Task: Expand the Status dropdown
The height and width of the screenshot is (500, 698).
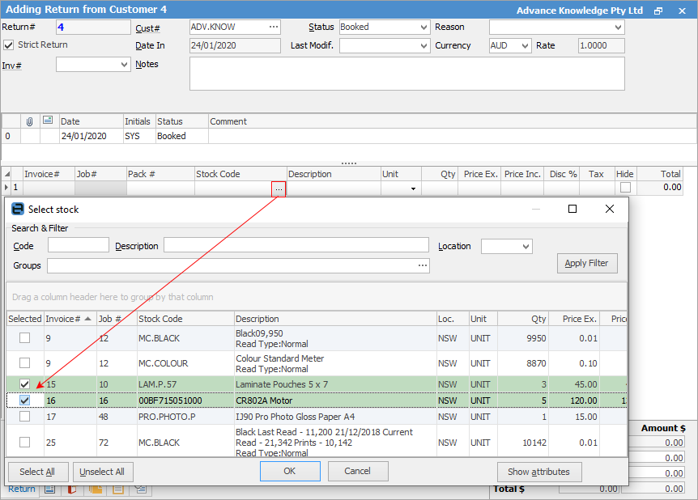Action: coord(424,28)
